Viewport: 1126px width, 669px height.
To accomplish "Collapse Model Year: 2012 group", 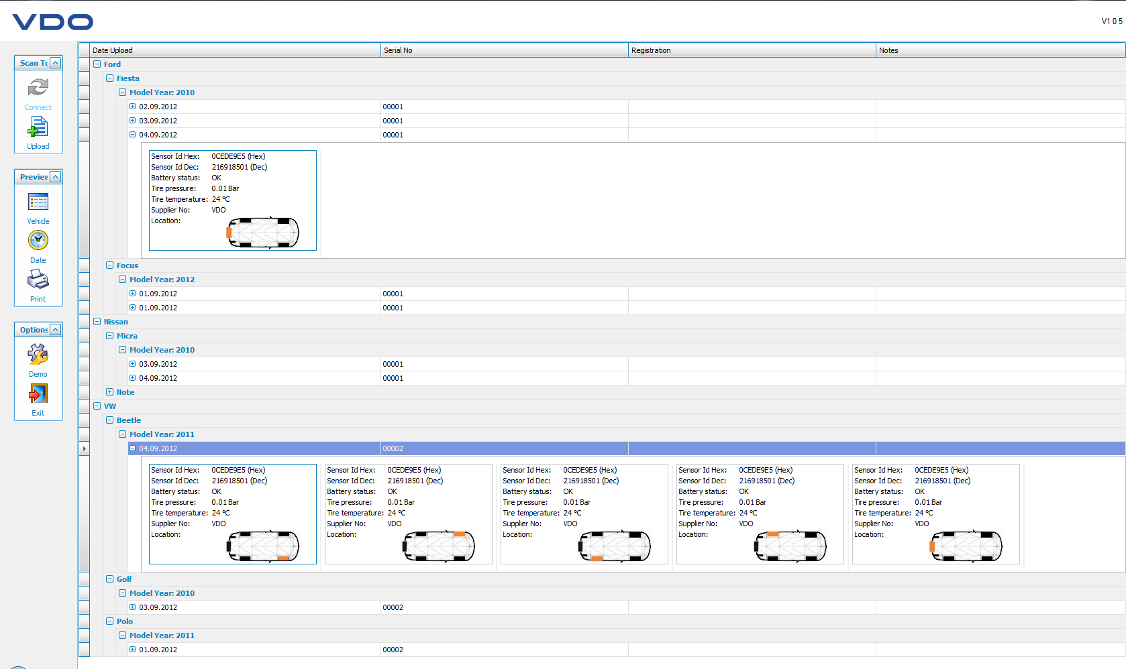I will pos(122,280).
